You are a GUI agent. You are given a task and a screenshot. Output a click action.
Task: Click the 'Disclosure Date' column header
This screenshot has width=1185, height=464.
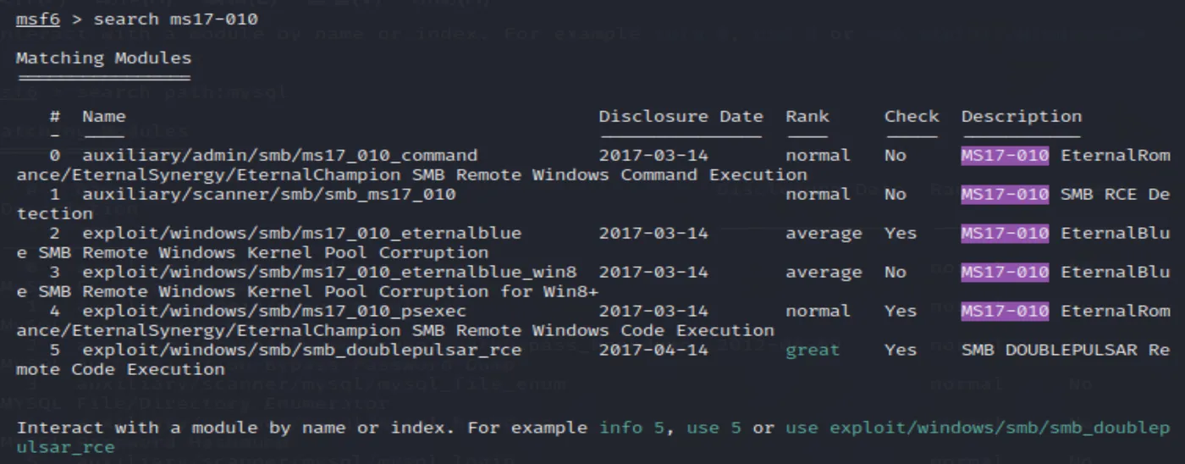[681, 117]
